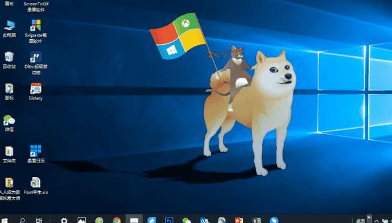Open taskbar Search magnifier
Screen dimensions: 392x223
pos(22,221)
